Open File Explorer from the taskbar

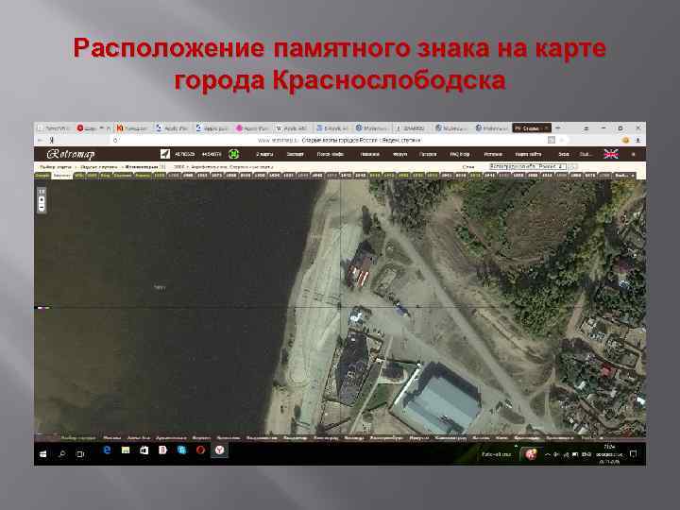[126, 450]
